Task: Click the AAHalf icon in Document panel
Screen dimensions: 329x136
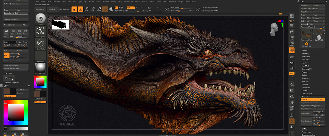Action: pyautogui.click(x=25, y=32)
